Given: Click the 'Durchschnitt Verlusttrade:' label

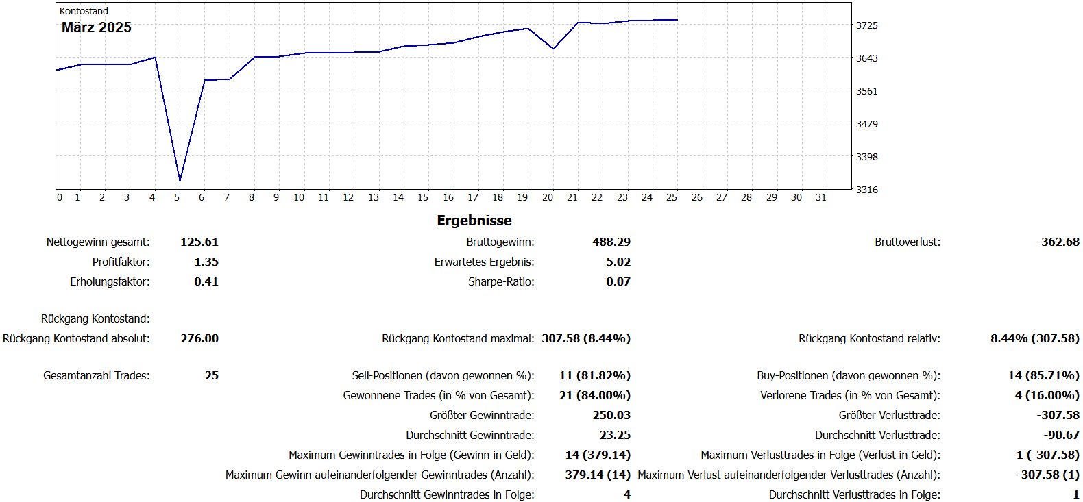Looking at the screenshot, I should click(877, 435).
